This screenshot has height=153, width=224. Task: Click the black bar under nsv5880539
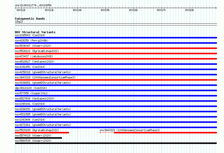tap(116, 143)
